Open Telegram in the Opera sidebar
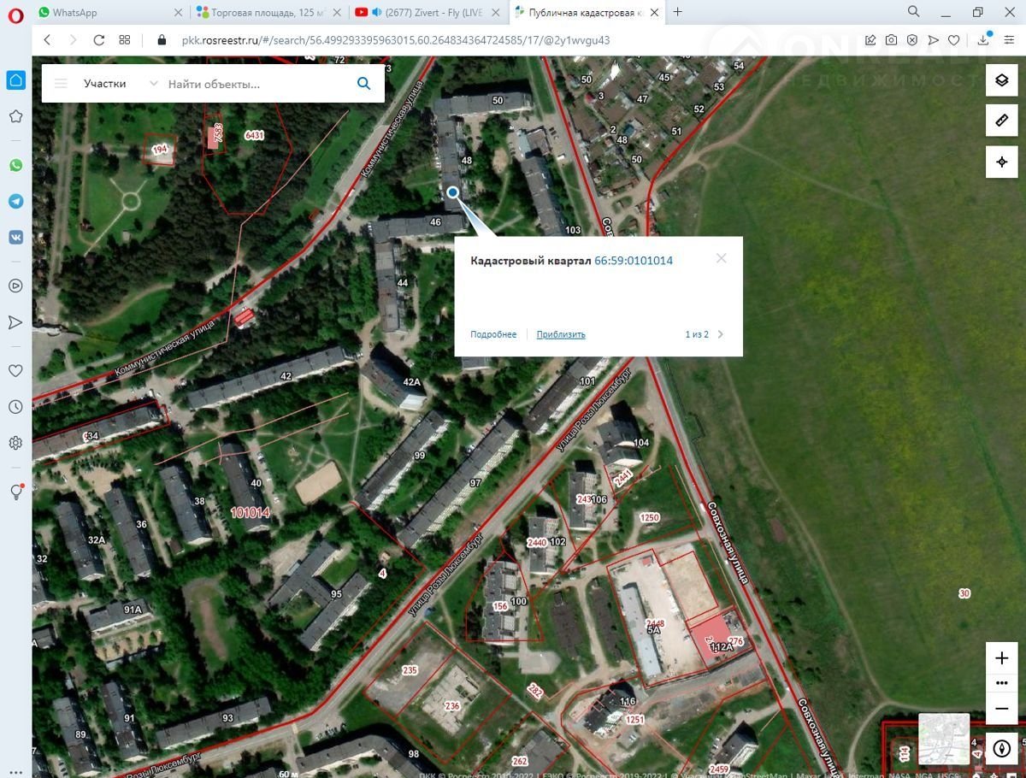The image size is (1026, 778). pos(15,201)
